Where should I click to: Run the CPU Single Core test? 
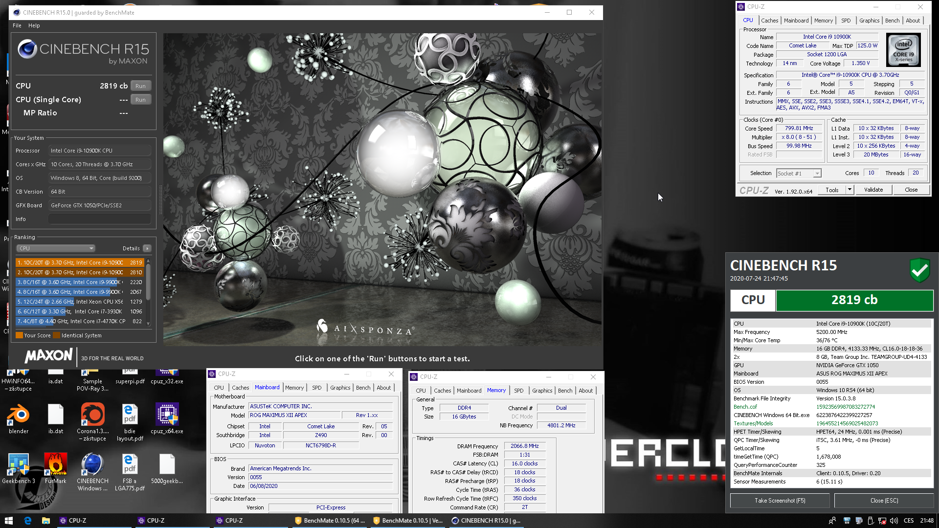[140, 100]
